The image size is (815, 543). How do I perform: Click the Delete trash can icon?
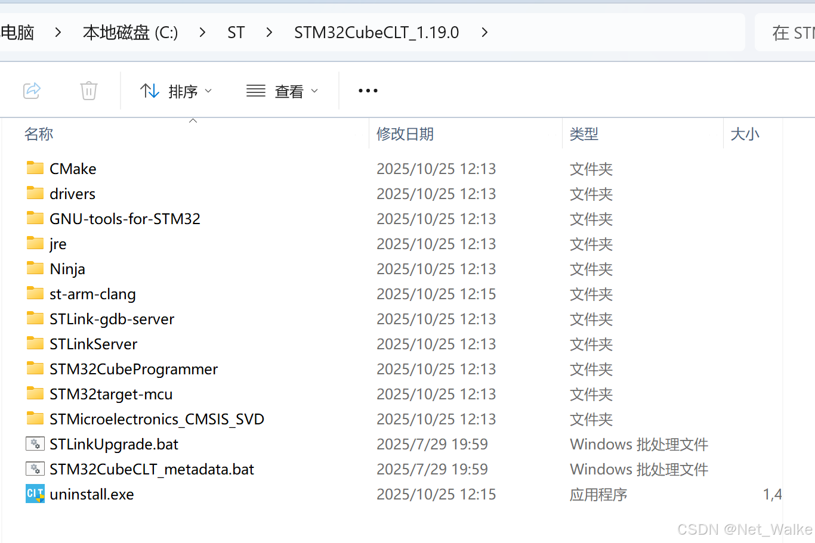pos(89,91)
